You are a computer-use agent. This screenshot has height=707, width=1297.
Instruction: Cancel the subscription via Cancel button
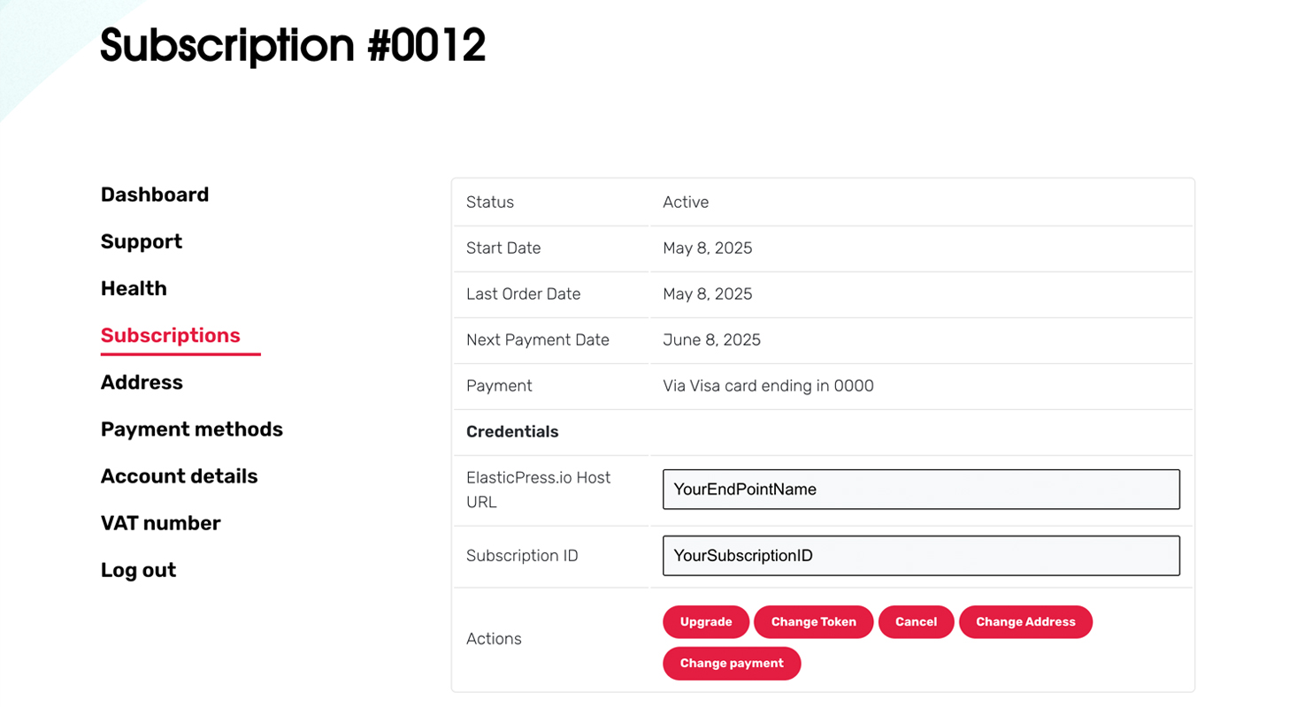pos(916,622)
